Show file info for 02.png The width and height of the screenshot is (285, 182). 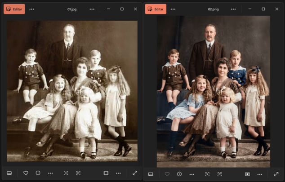(x=179, y=173)
